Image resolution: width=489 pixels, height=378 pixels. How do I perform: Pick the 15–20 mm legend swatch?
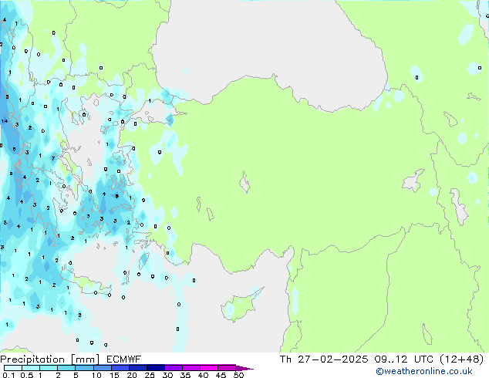coord(120,368)
